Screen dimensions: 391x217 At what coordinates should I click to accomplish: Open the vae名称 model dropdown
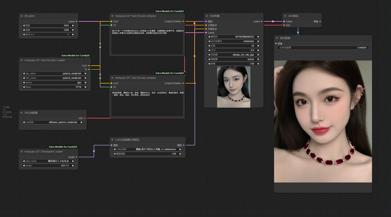point(53,122)
